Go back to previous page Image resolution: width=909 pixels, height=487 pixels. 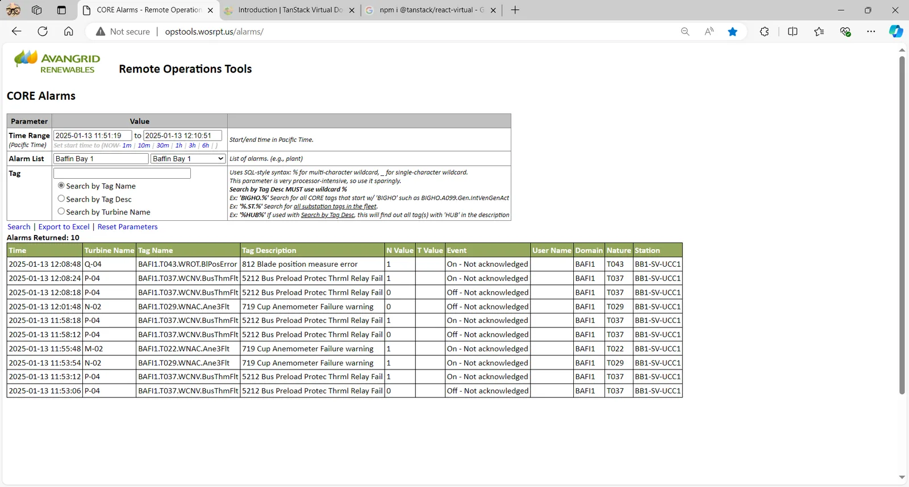coord(16,31)
